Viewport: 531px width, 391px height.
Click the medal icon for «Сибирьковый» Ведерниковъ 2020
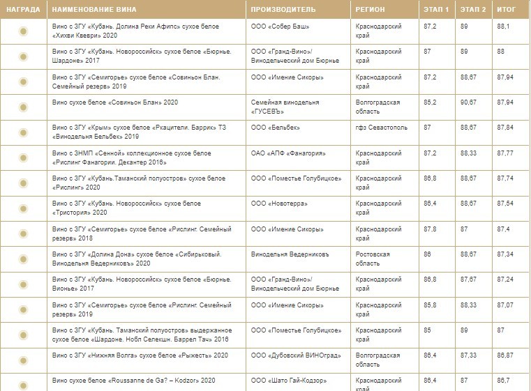(x=23, y=259)
